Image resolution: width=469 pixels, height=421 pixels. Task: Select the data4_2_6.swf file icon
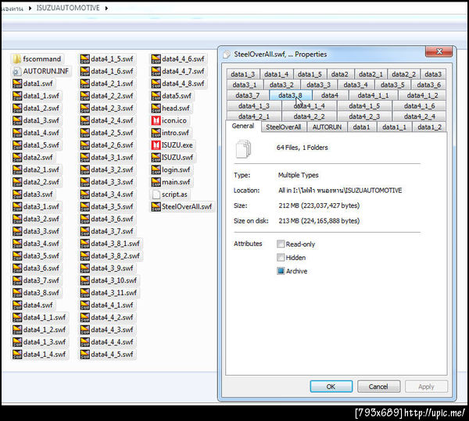tap(85, 145)
